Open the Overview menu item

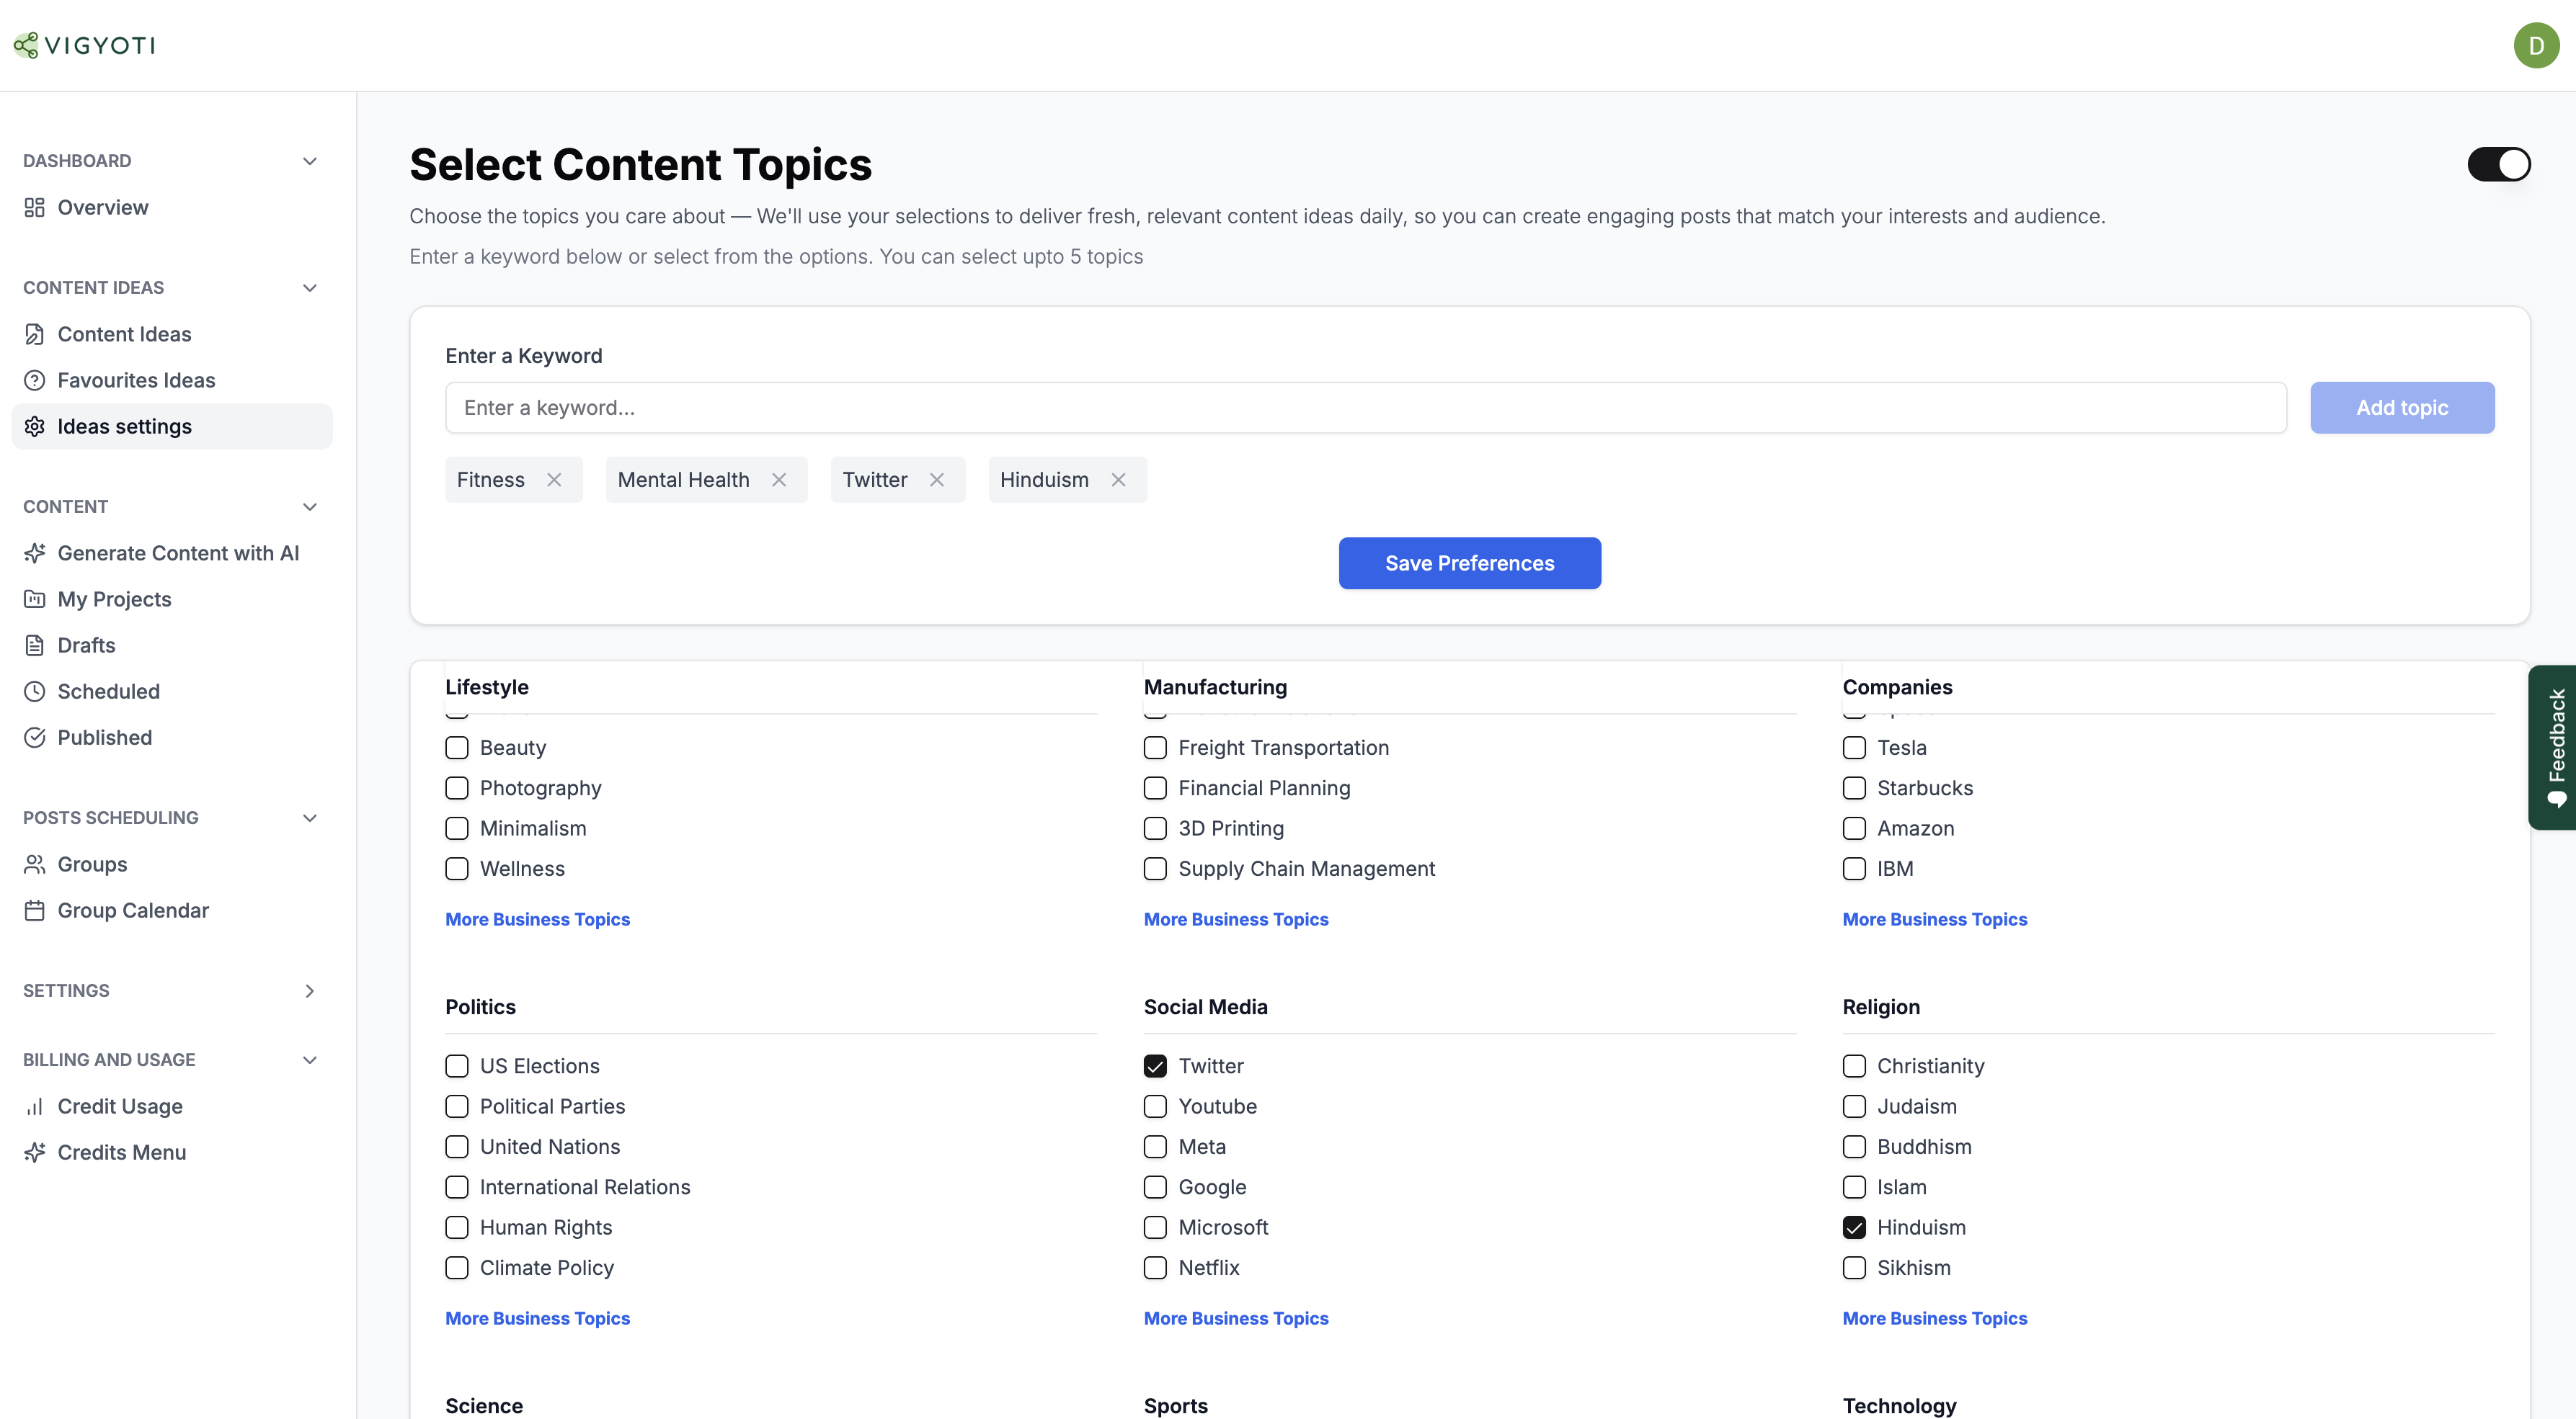[x=171, y=207]
